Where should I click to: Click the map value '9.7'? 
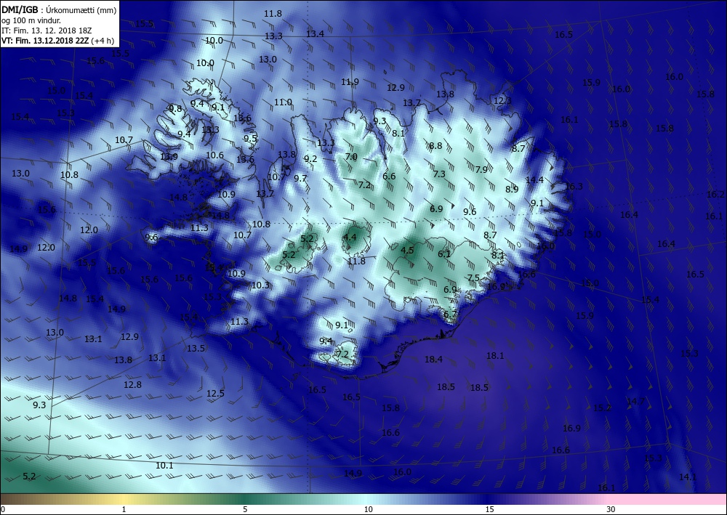click(300, 178)
